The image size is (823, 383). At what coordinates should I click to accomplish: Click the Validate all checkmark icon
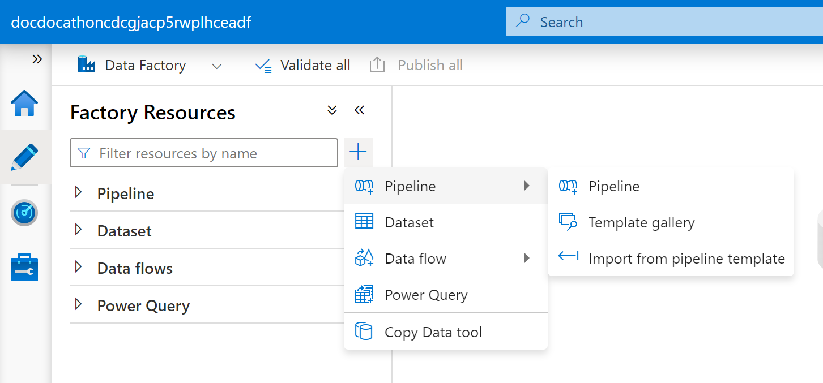point(263,66)
